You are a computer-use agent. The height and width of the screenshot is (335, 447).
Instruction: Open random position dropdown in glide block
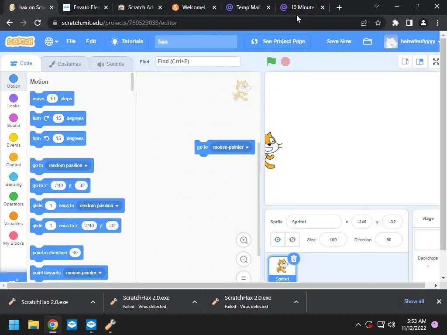click(x=99, y=205)
